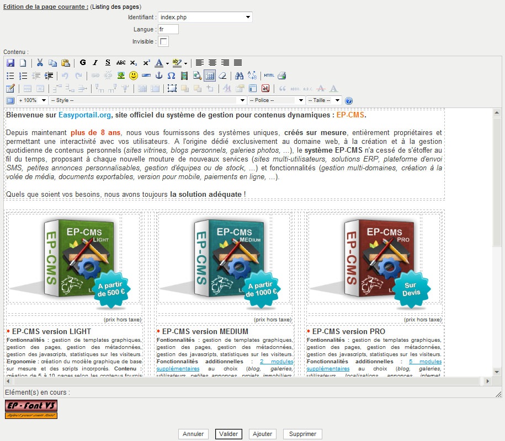This screenshot has height=441, width=505.
Task: Open the Identifiant index.php dropdown
Action: tap(205, 17)
